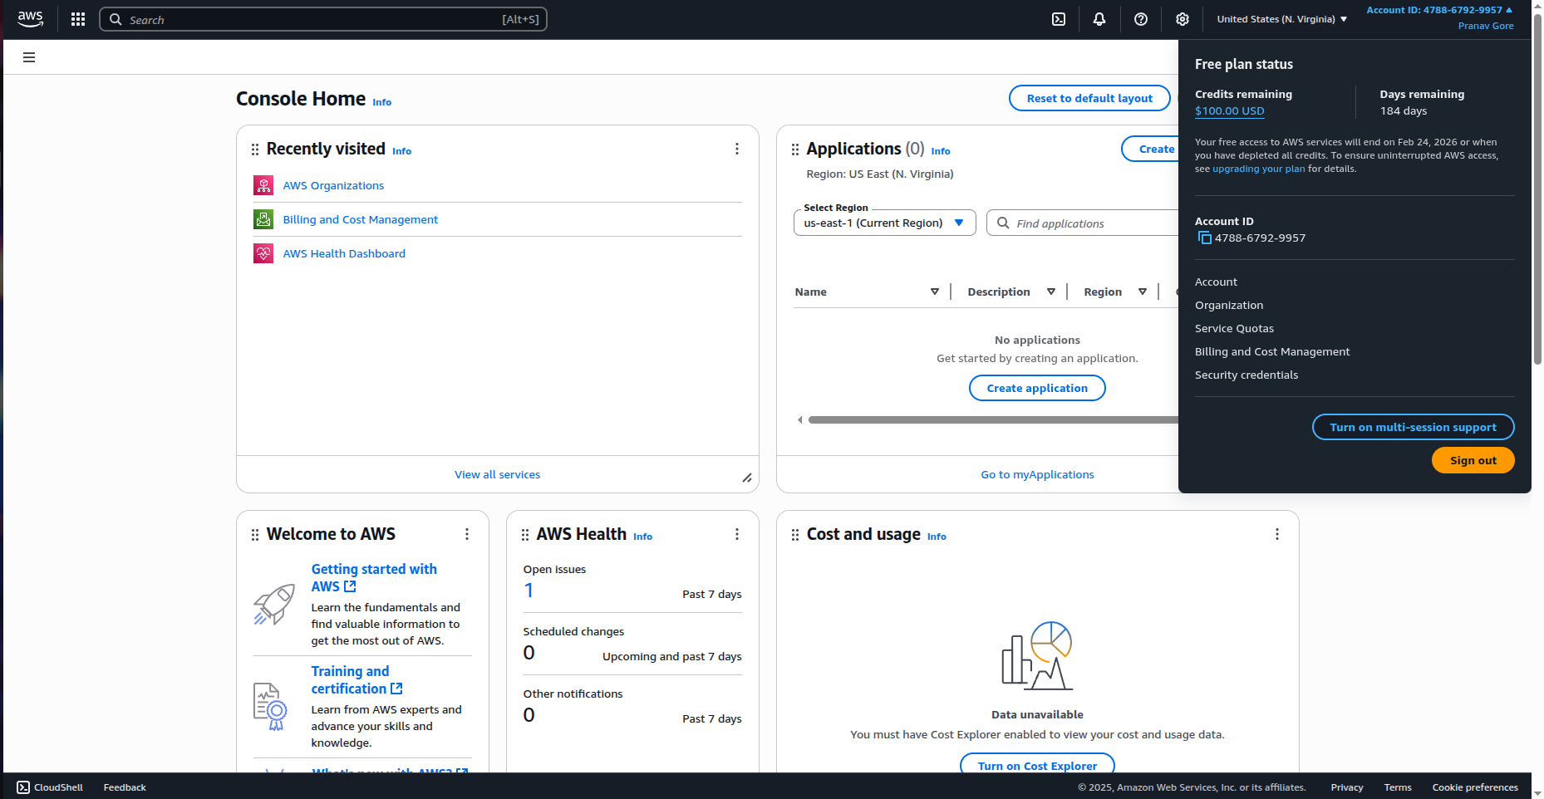Open the CloudShell terminal

[49, 787]
